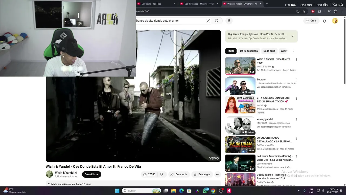The height and width of the screenshot is (195, 346).
Task: Open wisin y yandel playlist title
Action: tap(265, 119)
